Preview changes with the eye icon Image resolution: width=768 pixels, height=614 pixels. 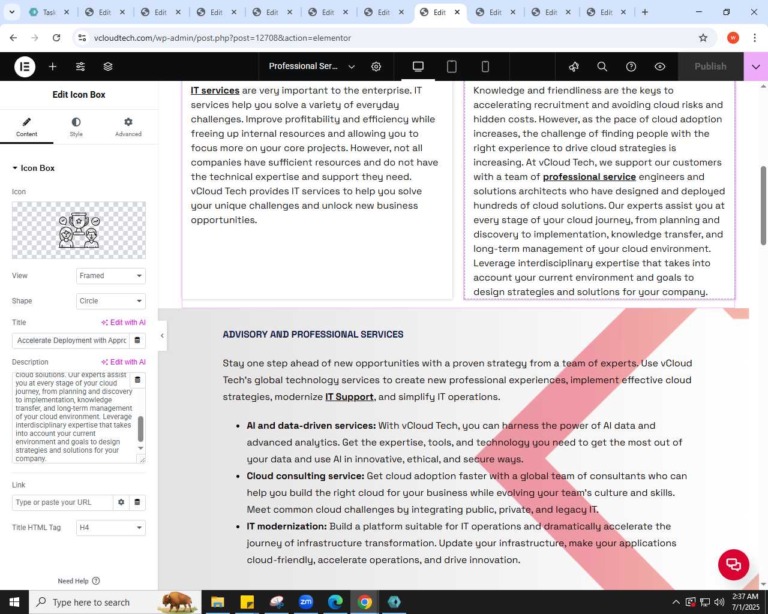660,67
